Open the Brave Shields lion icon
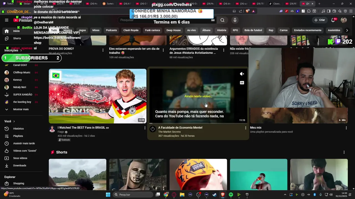This screenshot has height=199, width=355. (247, 11)
